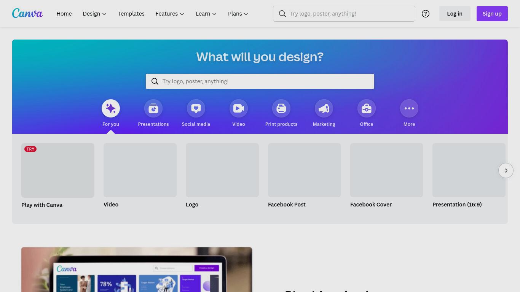Viewport: 520px width, 292px height.
Task: Click the 'Social media' tab label
Action: coord(196,124)
